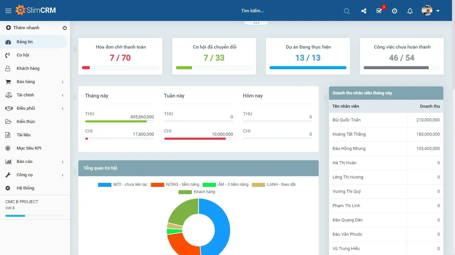Toggle LẠNH - theo dõi legend item

(274, 185)
